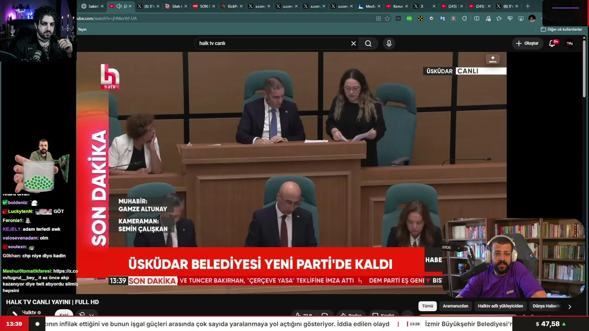Click the translate extension icon

click(x=442, y=18)
